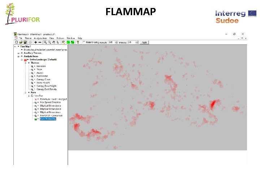Click the bright red hotspot on the map
Screen dimensions: 260x195
point(213,104)
